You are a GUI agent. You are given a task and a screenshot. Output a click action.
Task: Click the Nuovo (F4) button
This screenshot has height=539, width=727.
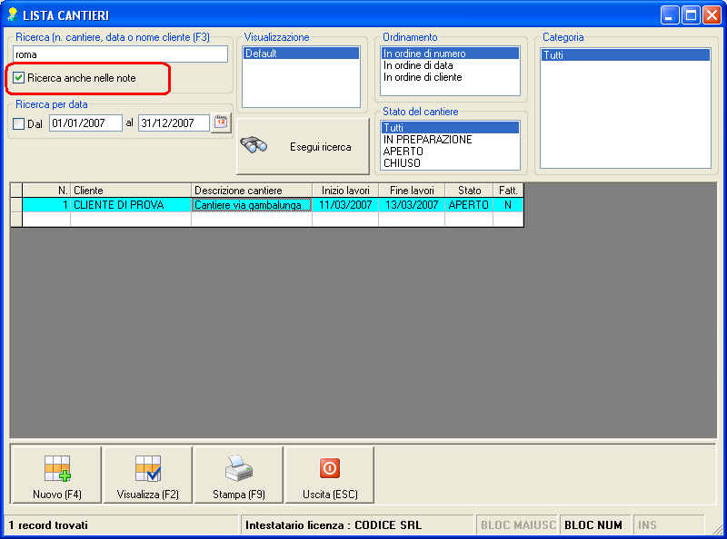pyautogui.click(x=56, y=475)
